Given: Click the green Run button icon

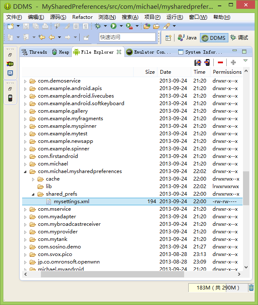Looking at the screenshot, I should pos(114,26).
